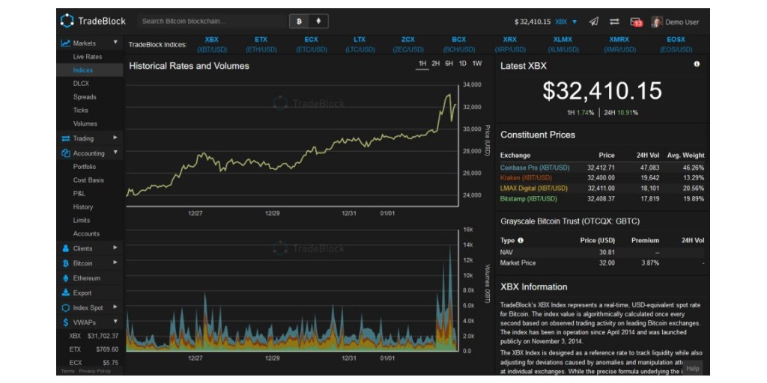Click the Markets chart icon
767x383 pixels.
tap(66, 43)
